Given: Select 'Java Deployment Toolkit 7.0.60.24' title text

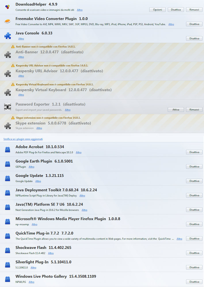Looking at the screenshot, I should pos(47,190).
